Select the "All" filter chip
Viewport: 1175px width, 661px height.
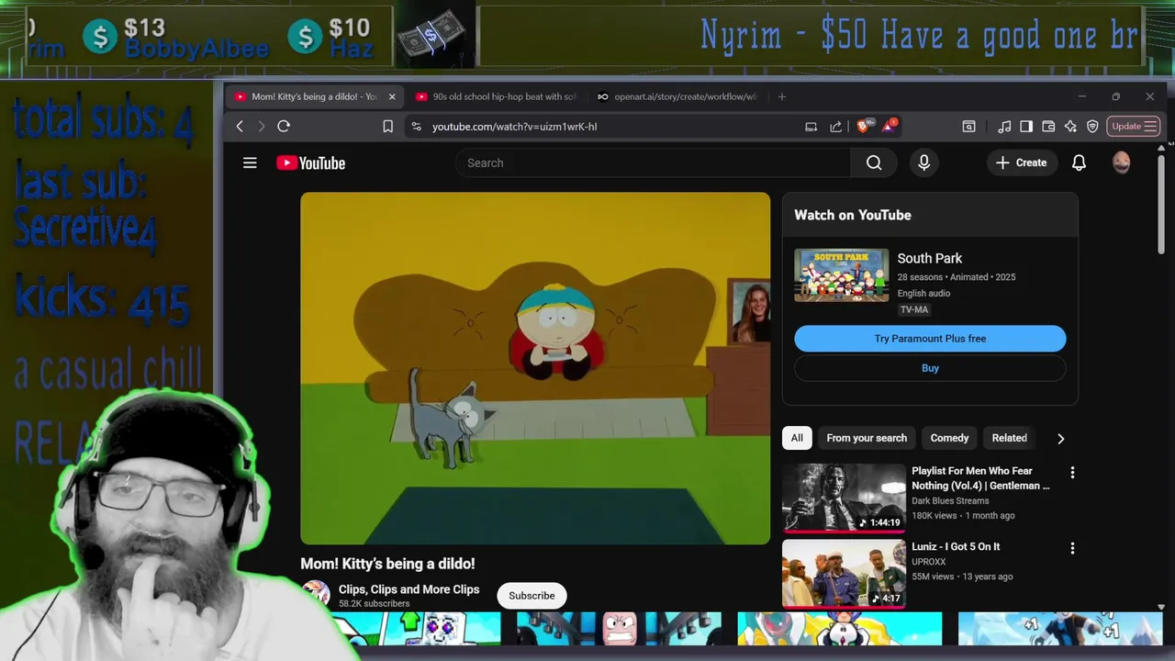(797, 438)
